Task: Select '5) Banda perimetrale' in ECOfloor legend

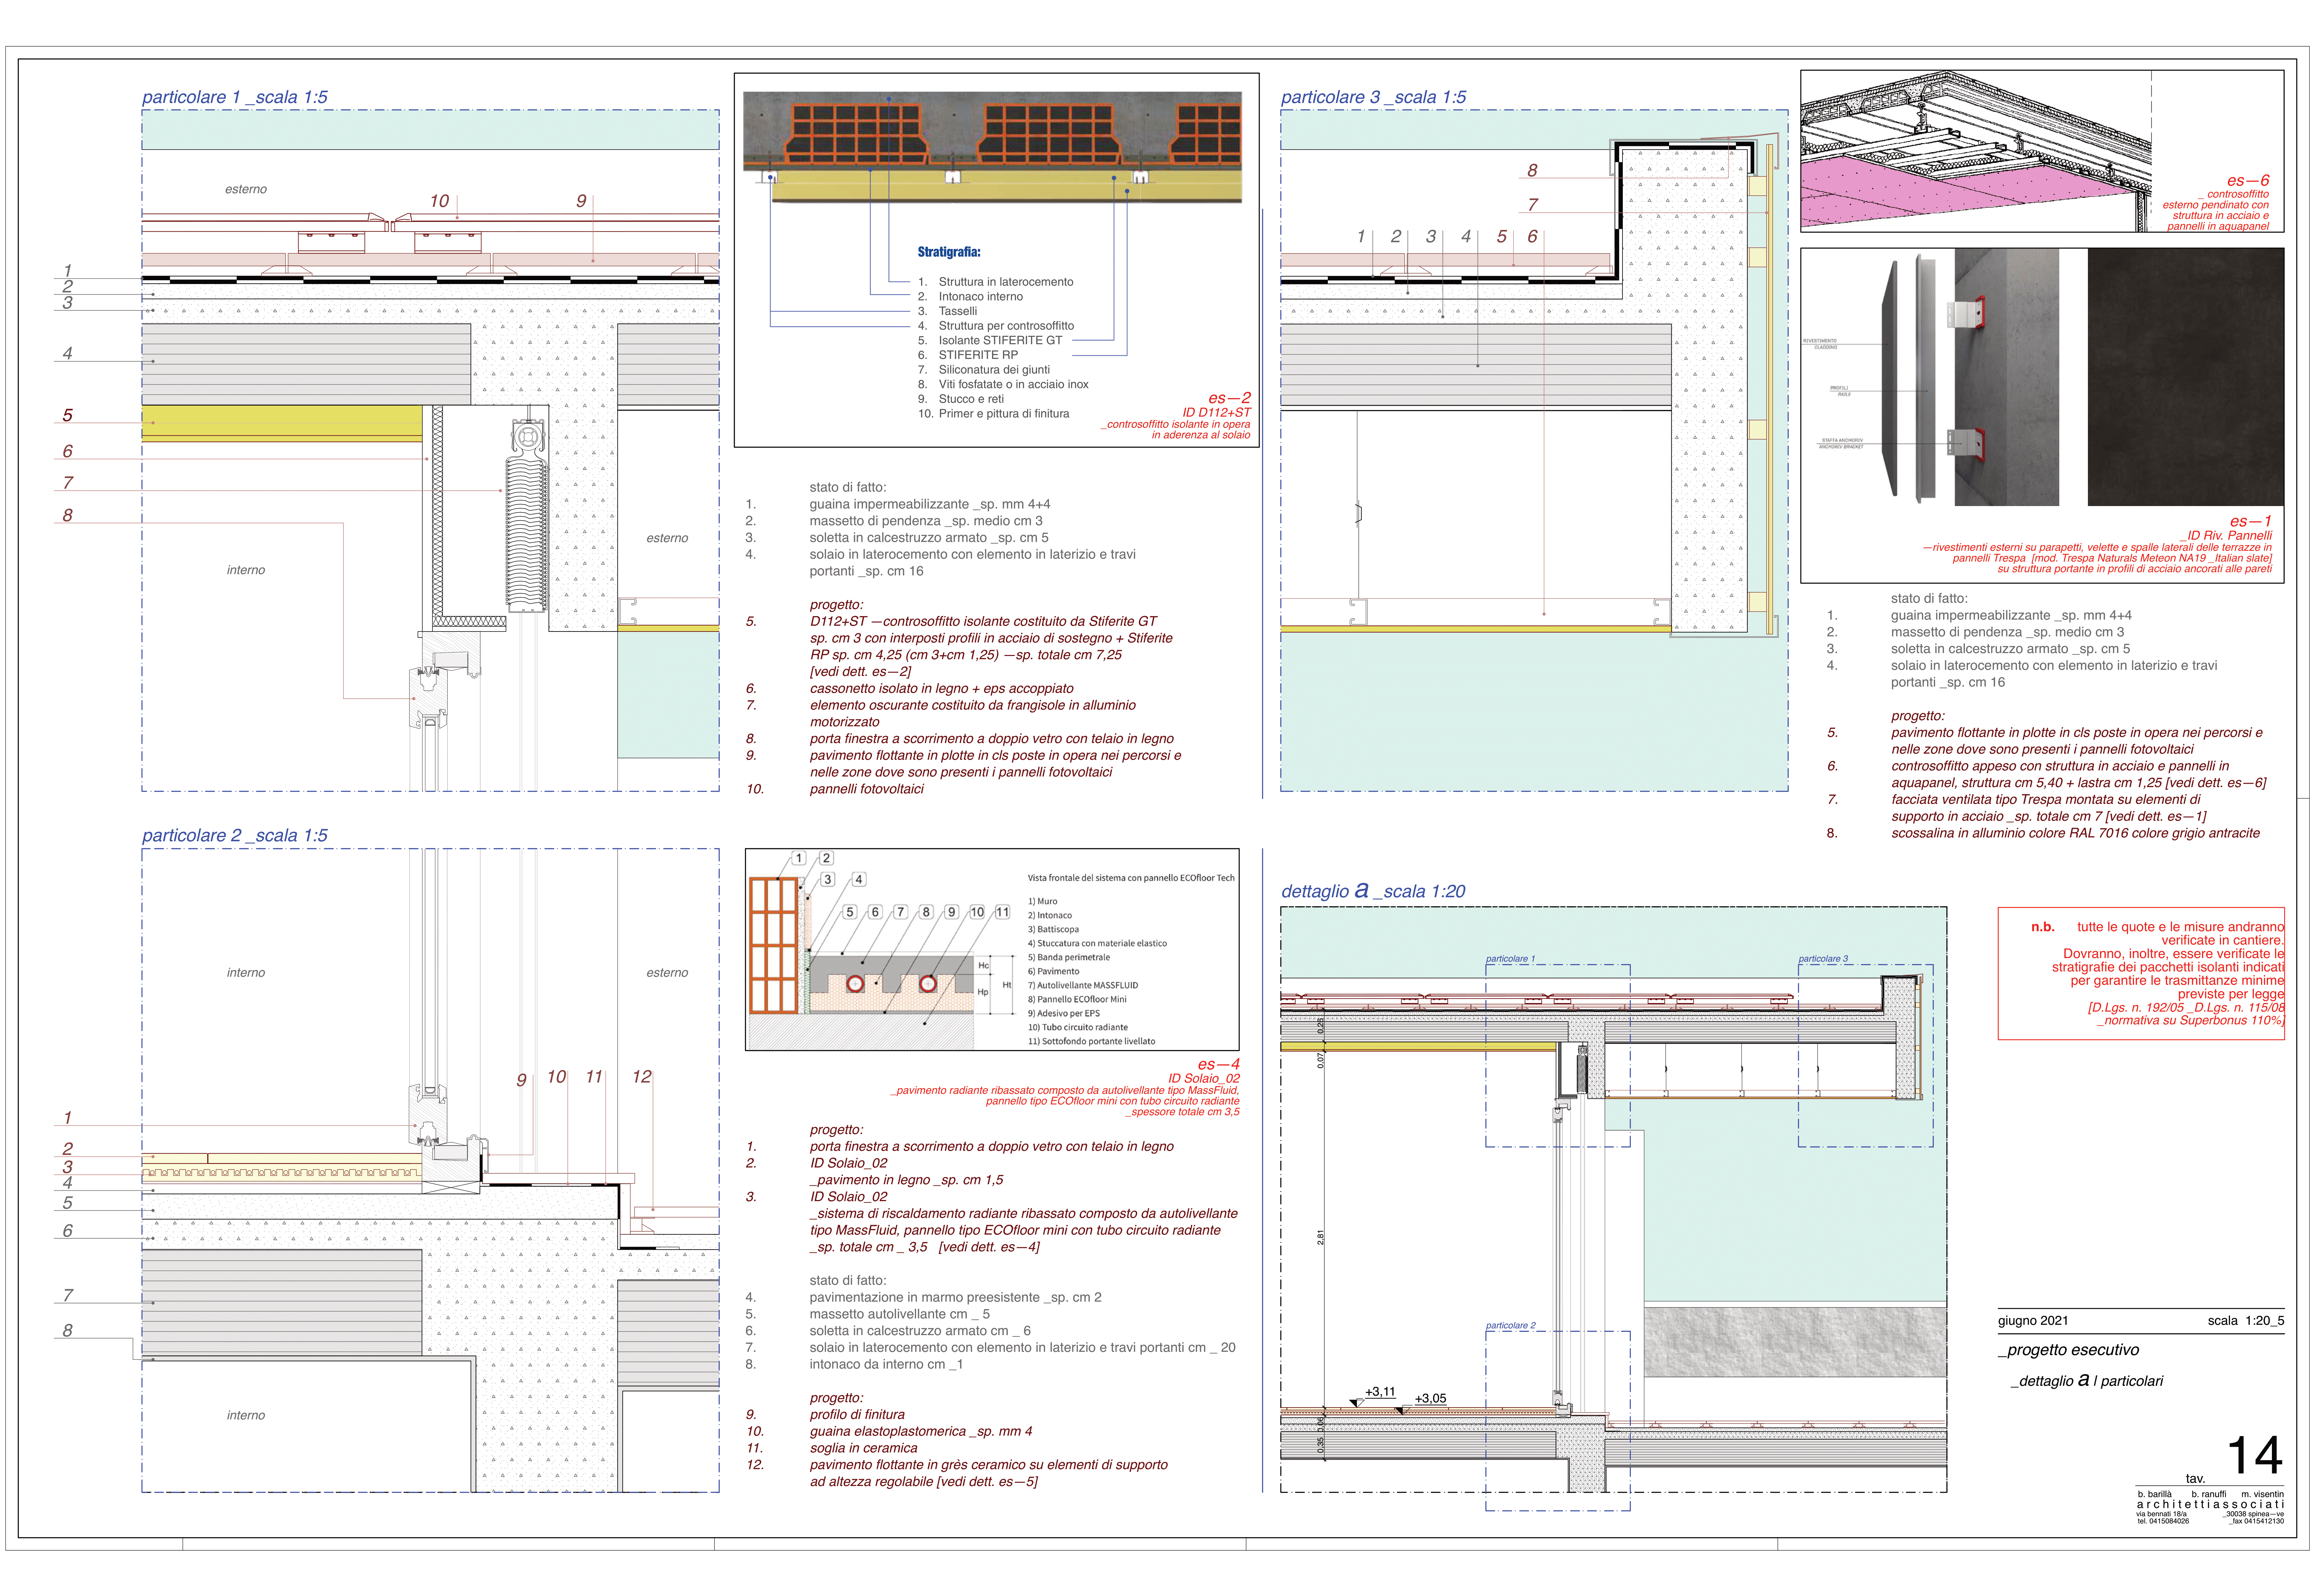Action: (x=1069, y=957)
